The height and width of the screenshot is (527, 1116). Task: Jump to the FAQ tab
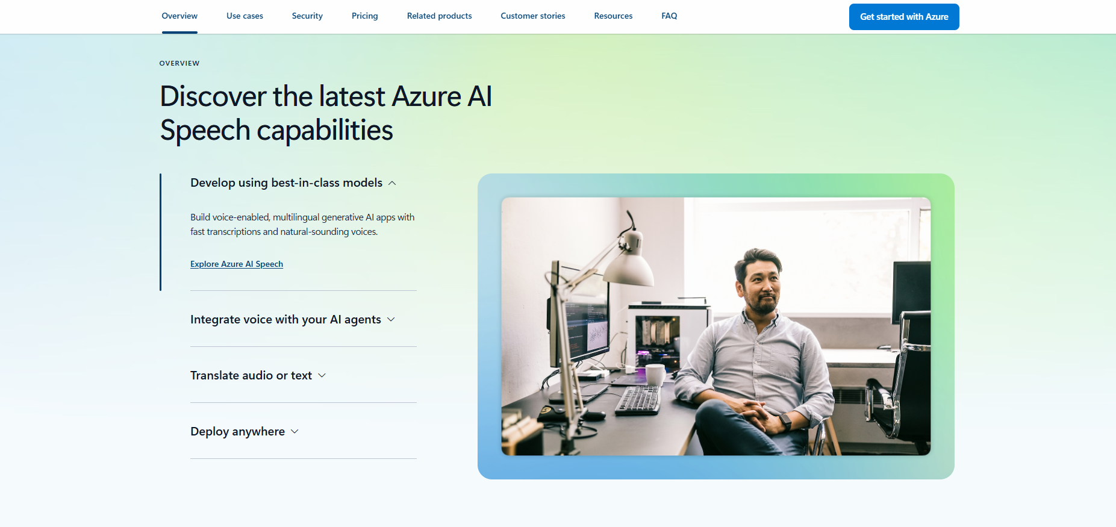pyautogui.click(x=669, y=16)
